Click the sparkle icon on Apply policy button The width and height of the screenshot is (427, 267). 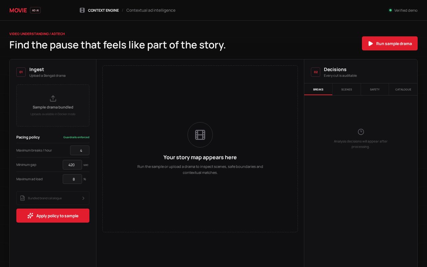[x=30, y=216]
